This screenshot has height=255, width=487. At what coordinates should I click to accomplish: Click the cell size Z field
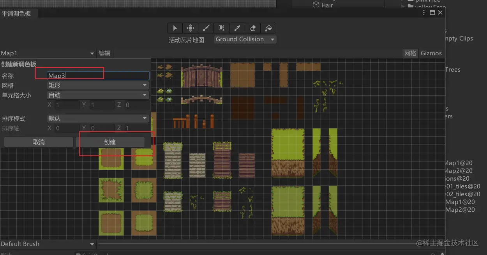[137, 105]
